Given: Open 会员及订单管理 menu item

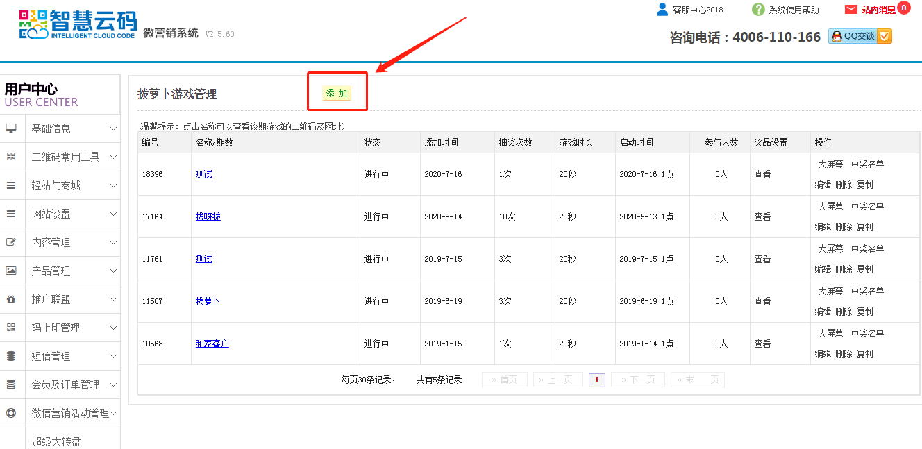Looking at the screenshot, I should (65, 384).
